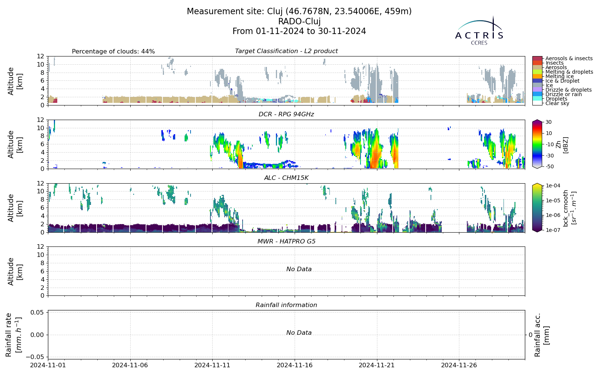Click the 2024-11-21 date tick label
Screen dimensions: 599x374
click(x=377, y=365)
